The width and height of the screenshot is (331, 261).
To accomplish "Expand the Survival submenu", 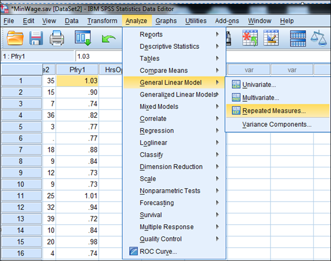I will click(174, 215).
